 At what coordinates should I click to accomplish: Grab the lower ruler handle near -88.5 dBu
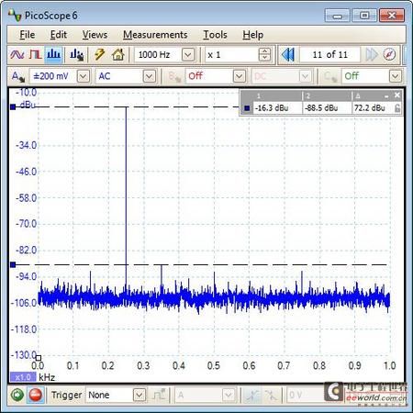coord(13,264)
